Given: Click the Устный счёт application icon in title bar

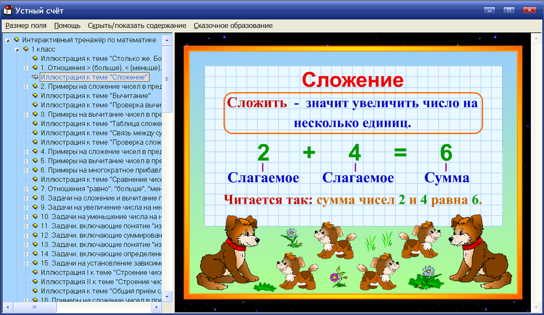Looking at the screenshot, I should click(x=7, y=10).
